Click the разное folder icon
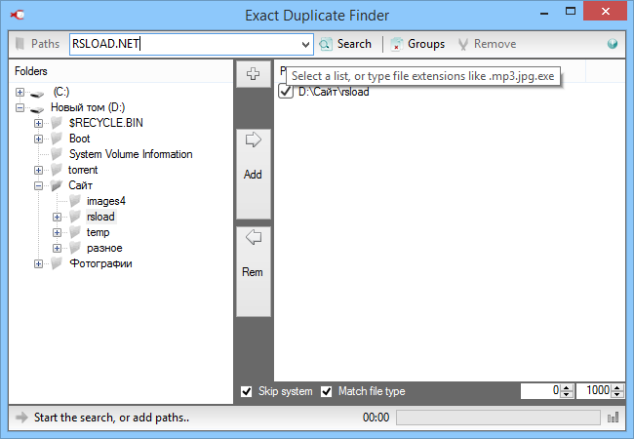 75,248
